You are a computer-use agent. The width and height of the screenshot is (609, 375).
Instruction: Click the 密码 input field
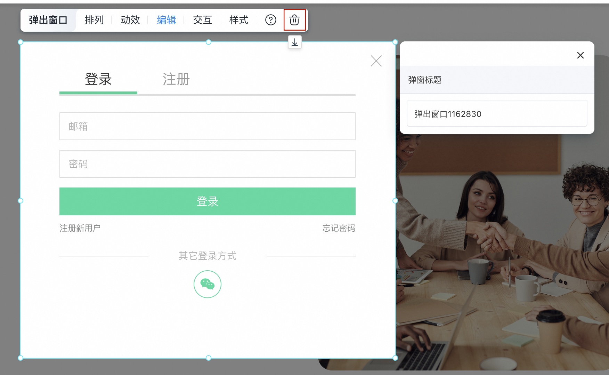207,164
